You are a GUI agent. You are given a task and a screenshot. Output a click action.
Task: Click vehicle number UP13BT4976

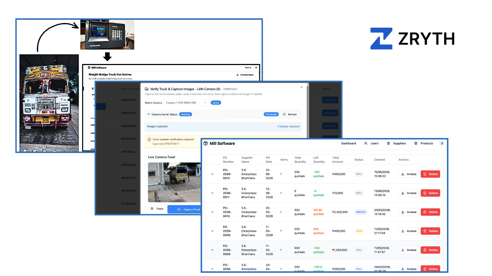point(129,139)
